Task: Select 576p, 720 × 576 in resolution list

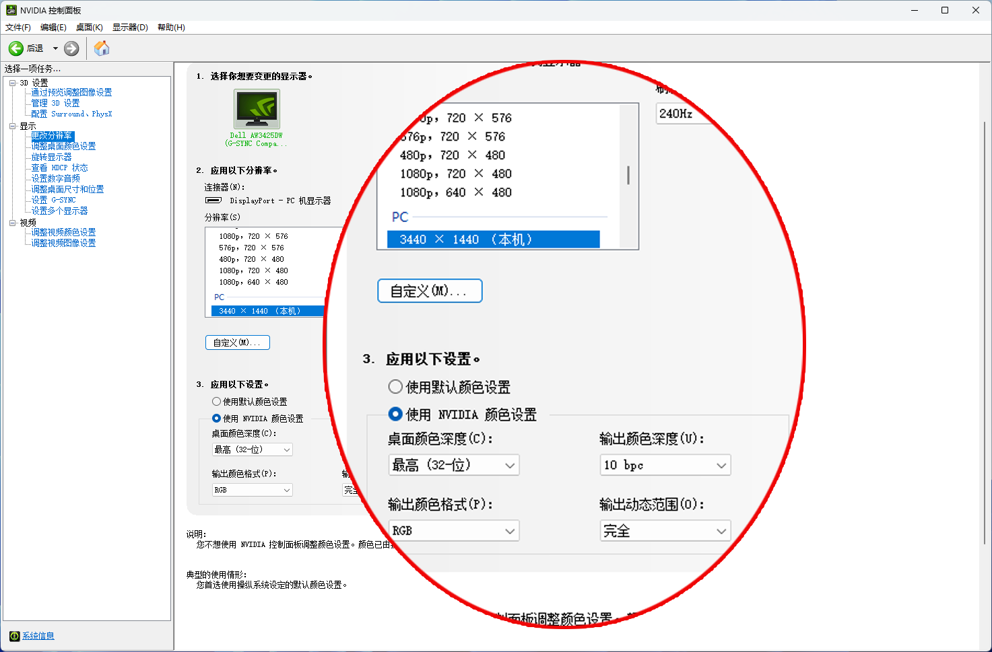Action: tap(251, 248)
